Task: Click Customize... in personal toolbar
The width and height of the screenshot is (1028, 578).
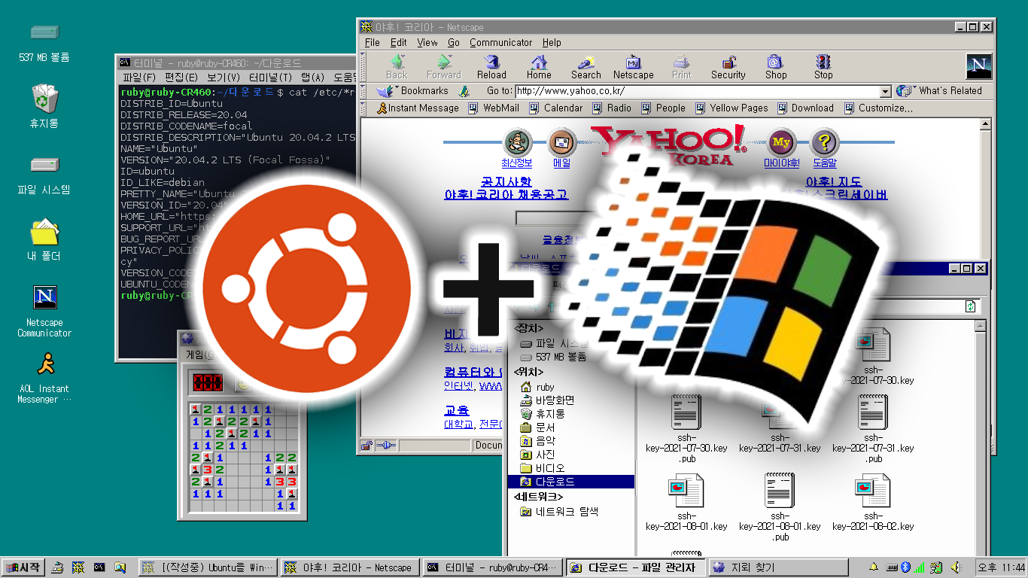Action: coord(877,108)
